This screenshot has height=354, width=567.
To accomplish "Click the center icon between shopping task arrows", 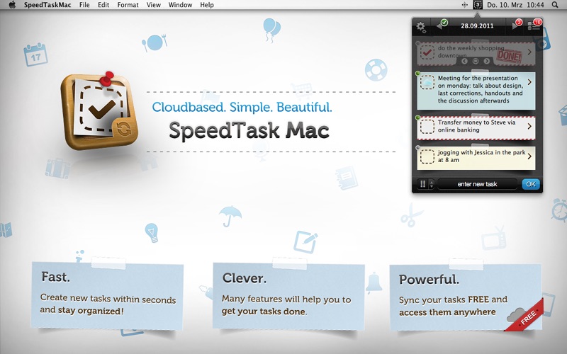I will (x=476, y=62).
